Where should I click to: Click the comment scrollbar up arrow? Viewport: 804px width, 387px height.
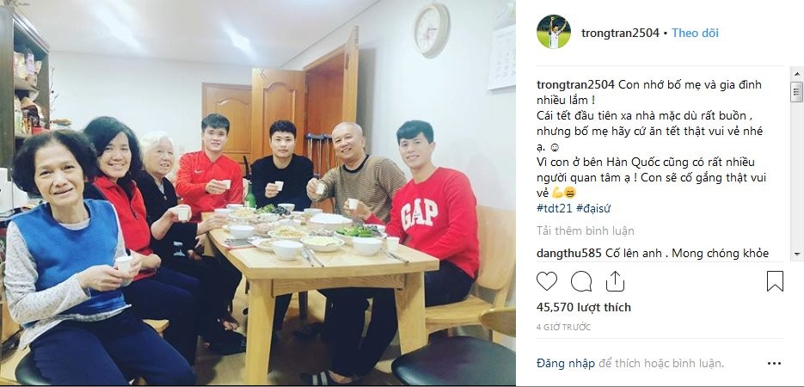tap(796, 73)
